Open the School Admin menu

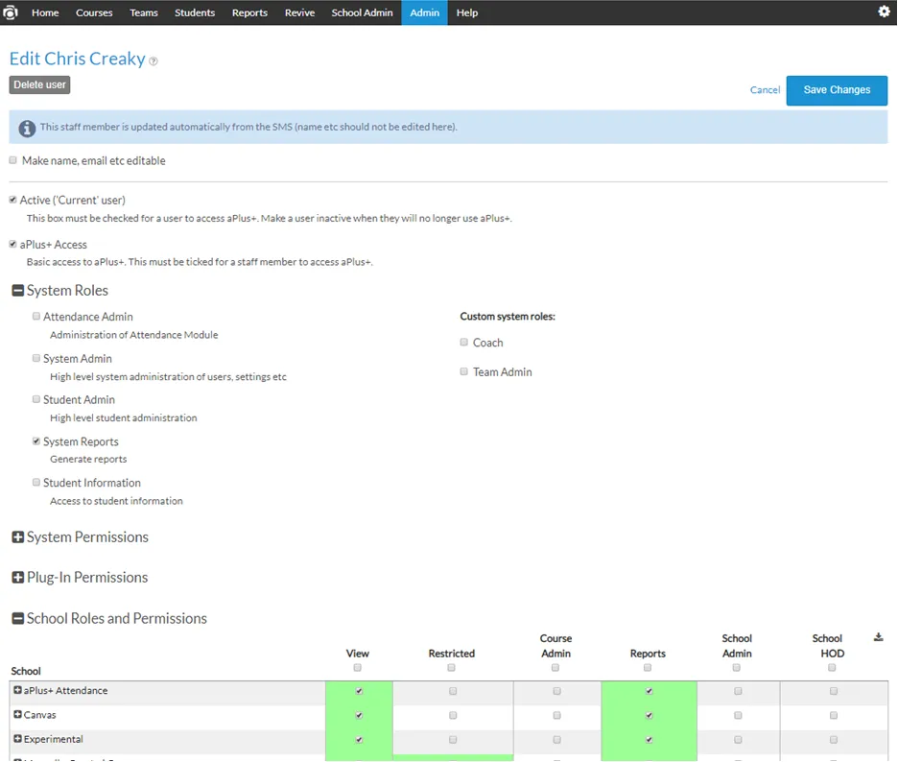pyautogui.click(x=362, y=12)
